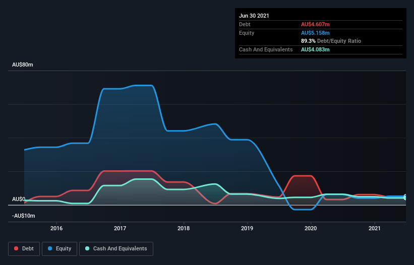This screenshot has width=414, height=265.
Task: Click the data point marker at Jun 2021
Action: pyautogui.click(x=406, y=197)
